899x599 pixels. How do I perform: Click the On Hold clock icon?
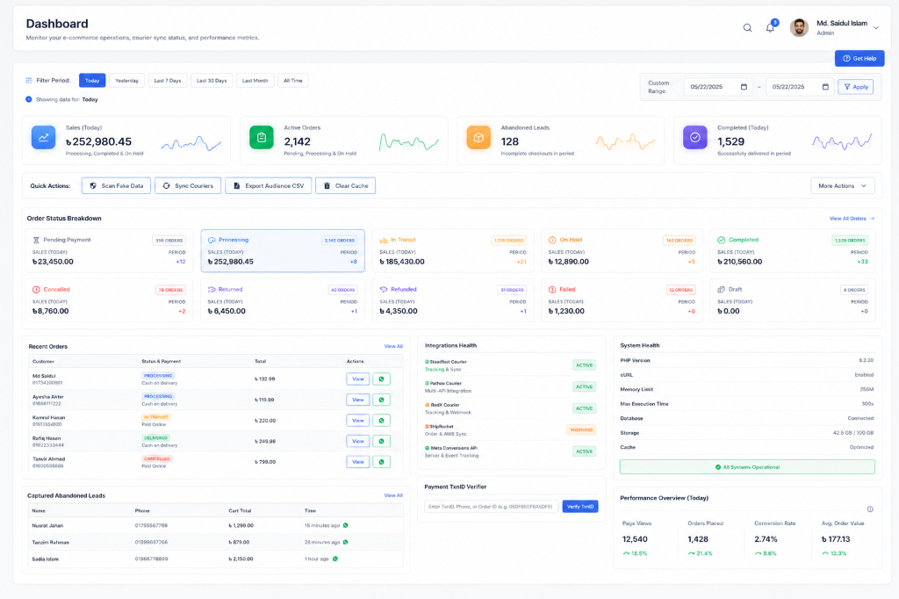[552, 240]
